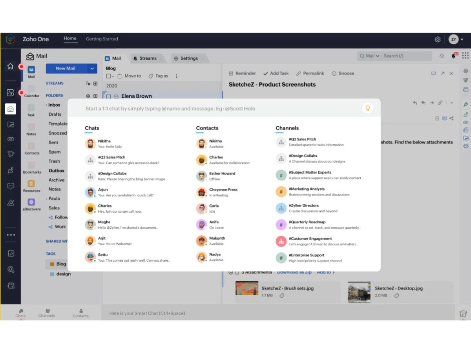Open Contacts in the bottom bar
Viewport: 471px width, 353px height.
click(x=80, y=313)
